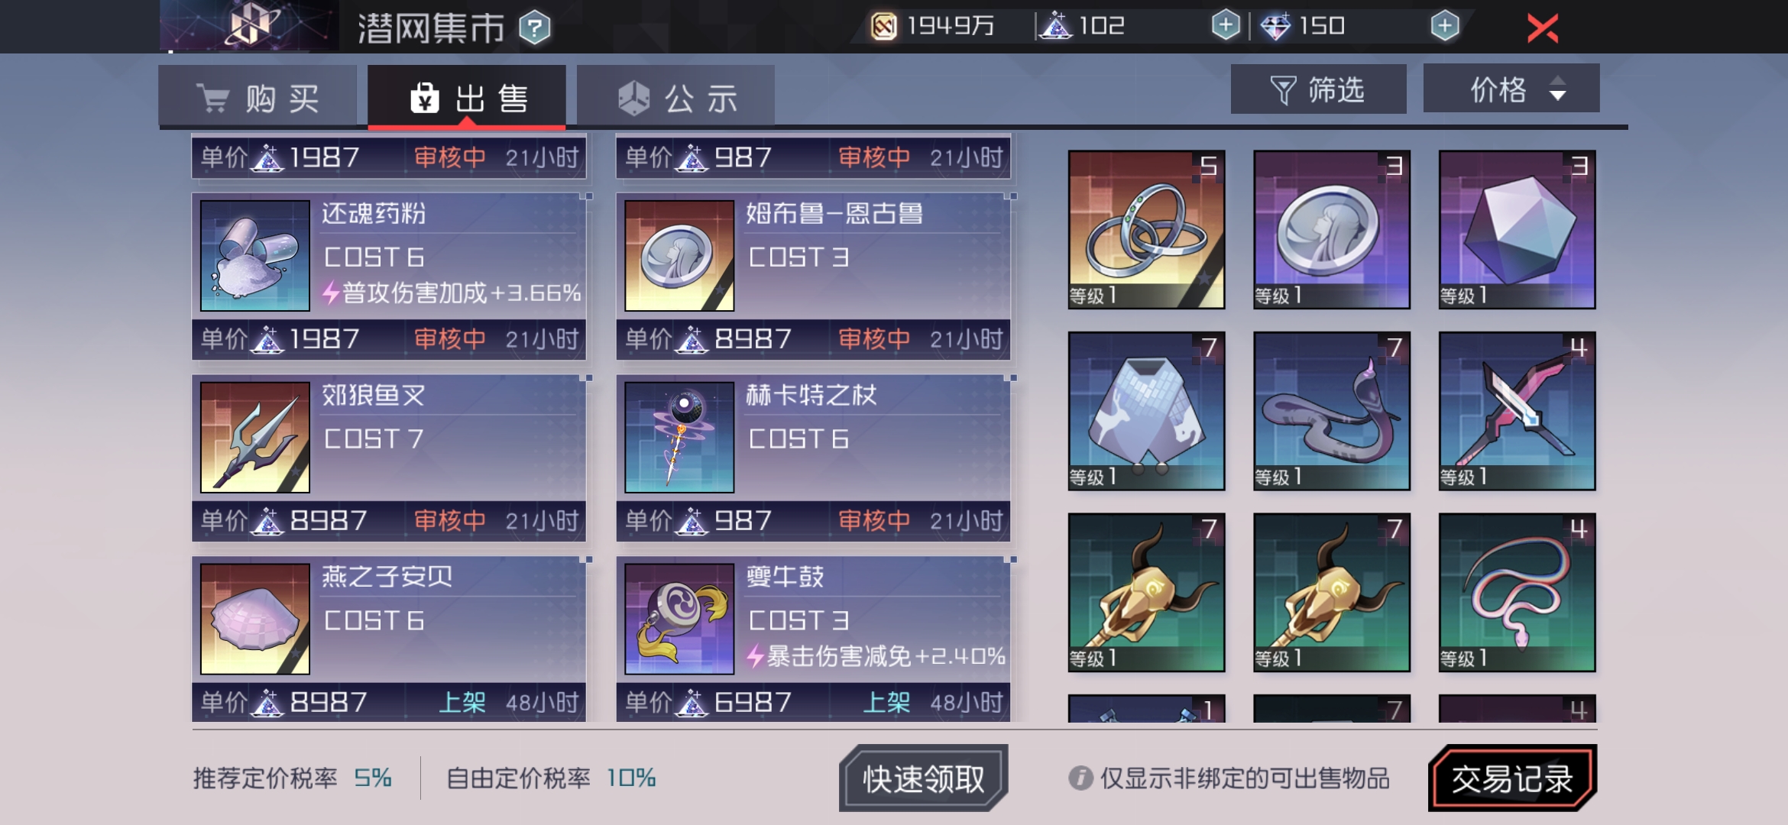Select the dark cobra inventory item

(1332, 411)
